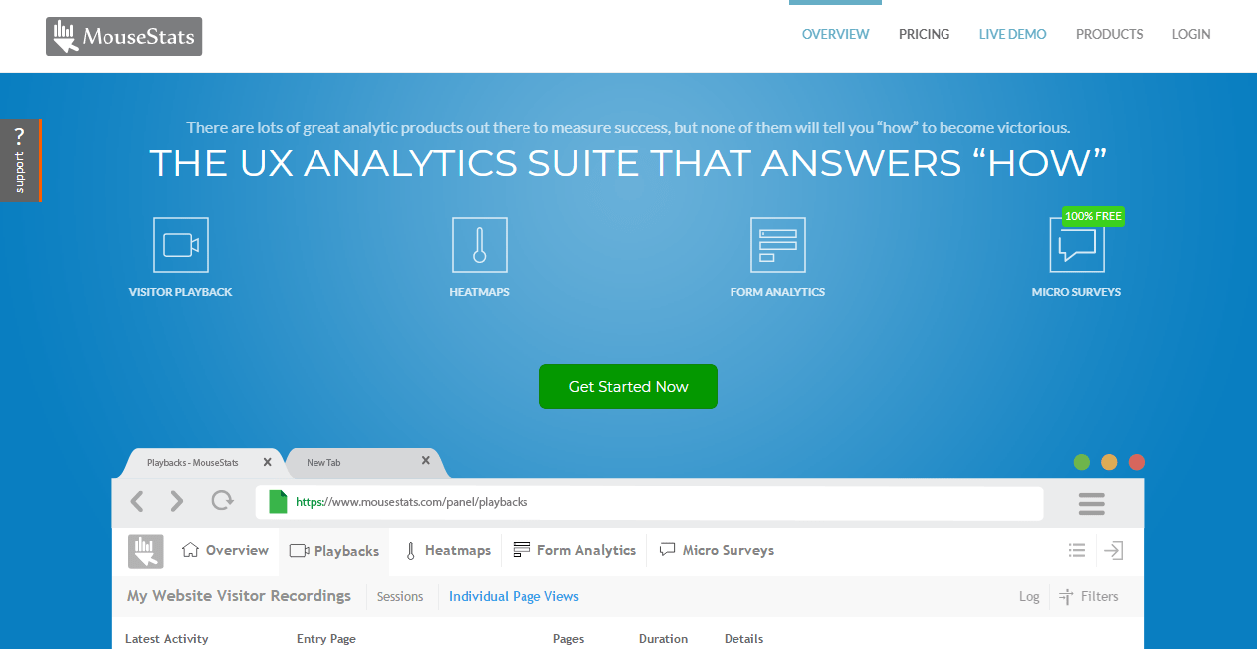Screen dimensions: 1257x649
Task: Open the support question mark tab
Action: (20, 160)
